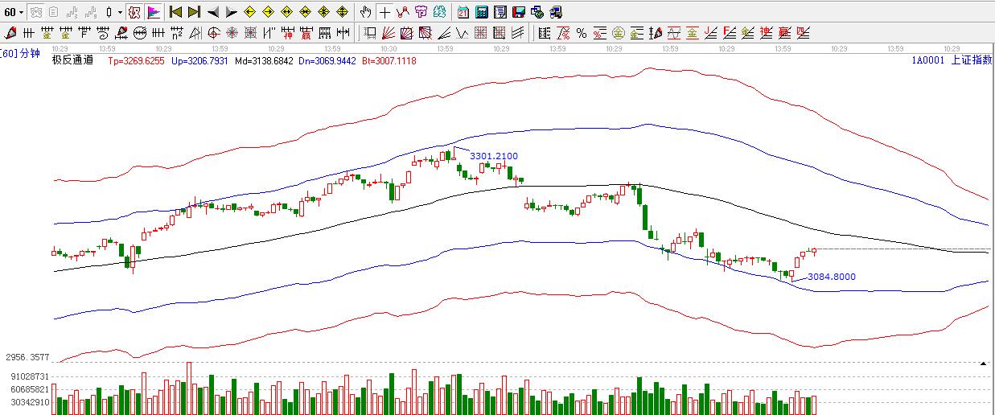Open the calculator tool
The image size is (995, 415).
(481, 12)
